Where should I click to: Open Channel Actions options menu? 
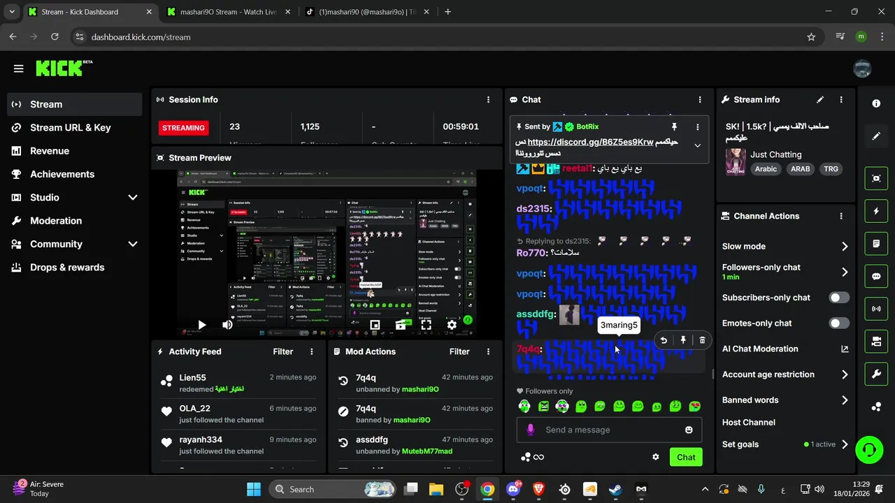click(841, 217)
